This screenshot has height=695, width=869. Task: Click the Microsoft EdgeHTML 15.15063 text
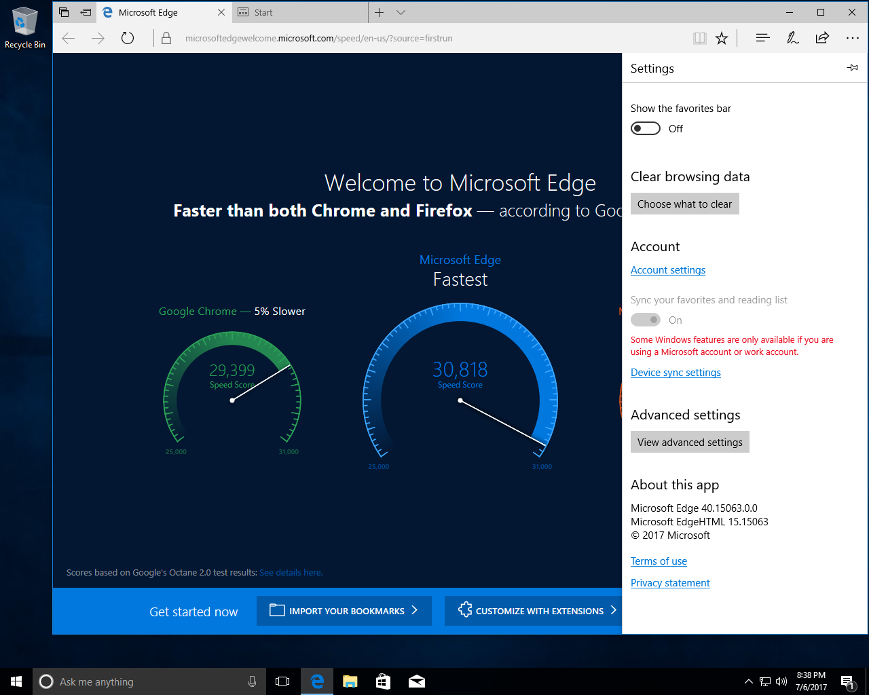click(699, 522)
